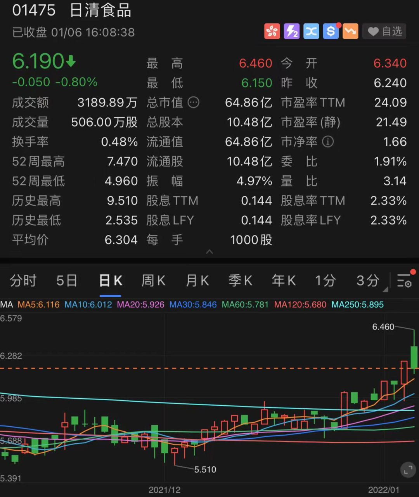Tap the orange trend line icon
This screenshot has height=497, width=419.
tap(350, 31)
